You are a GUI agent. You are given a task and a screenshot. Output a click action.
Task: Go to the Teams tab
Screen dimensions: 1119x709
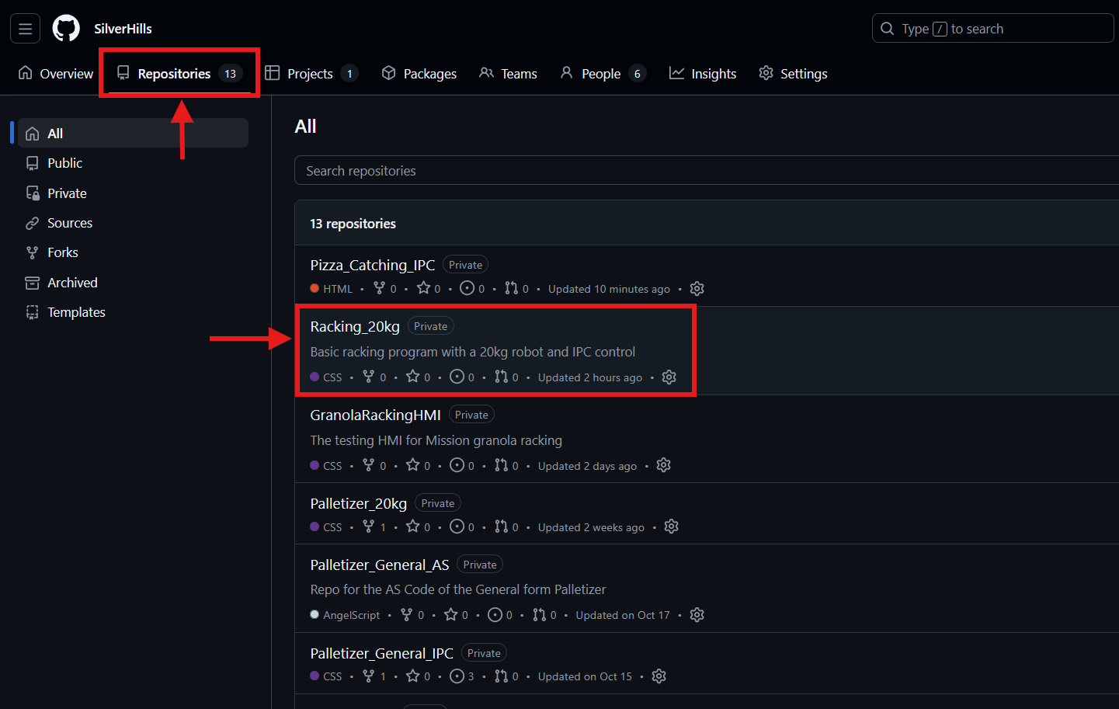[x=509, y=74]
